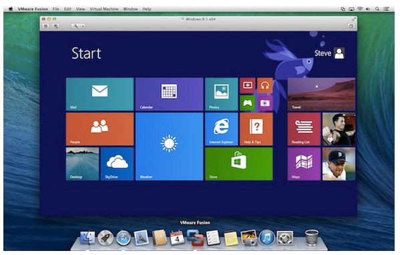Expand the arrow next to wrench settings
Screen dimensions: 400x255
[83, 26]
